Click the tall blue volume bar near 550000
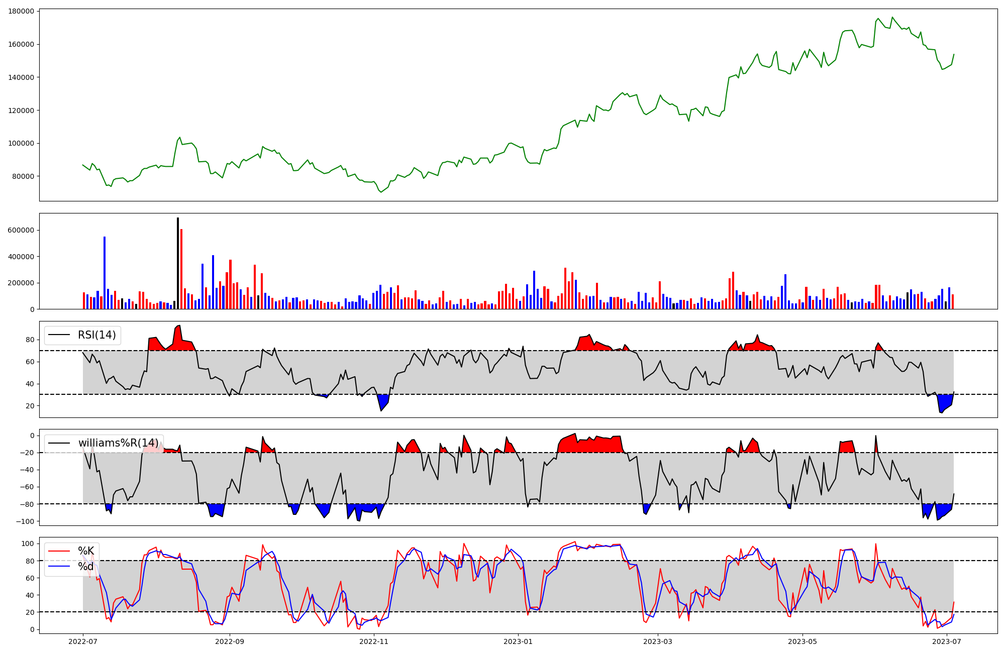Image resolution: width=1005 pixels, height=653 pixels. tap(105, 273)
